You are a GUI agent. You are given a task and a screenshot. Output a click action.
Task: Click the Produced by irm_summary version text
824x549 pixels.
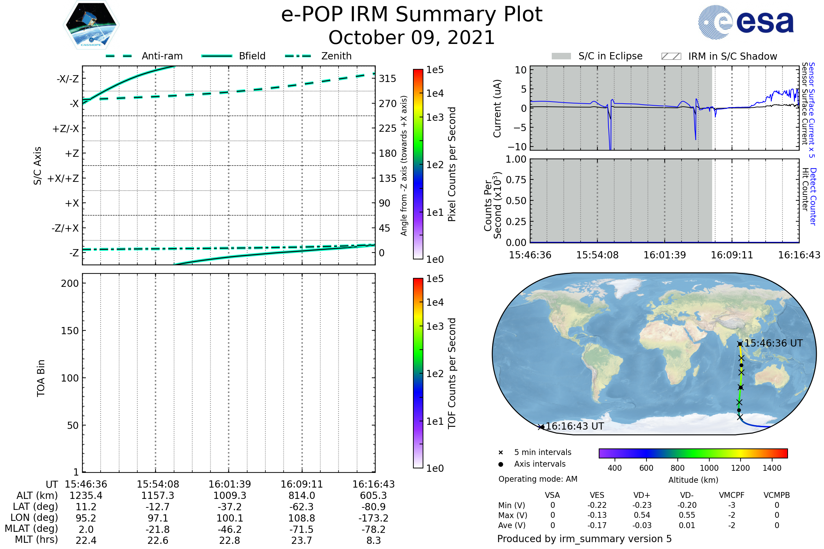tap(584, 539)
